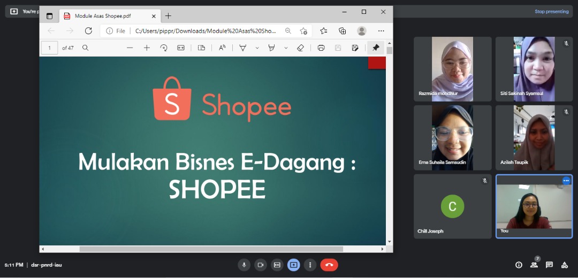Select the Erase tool

pos(300,48)
